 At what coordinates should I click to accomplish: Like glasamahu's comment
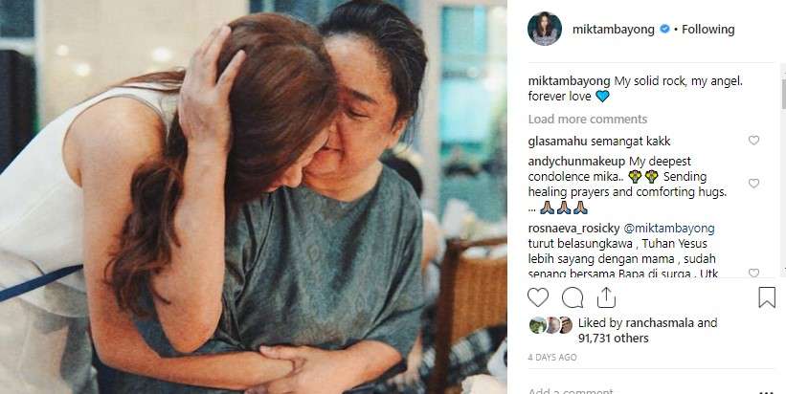pyautogui.click(x=753, y=141)
